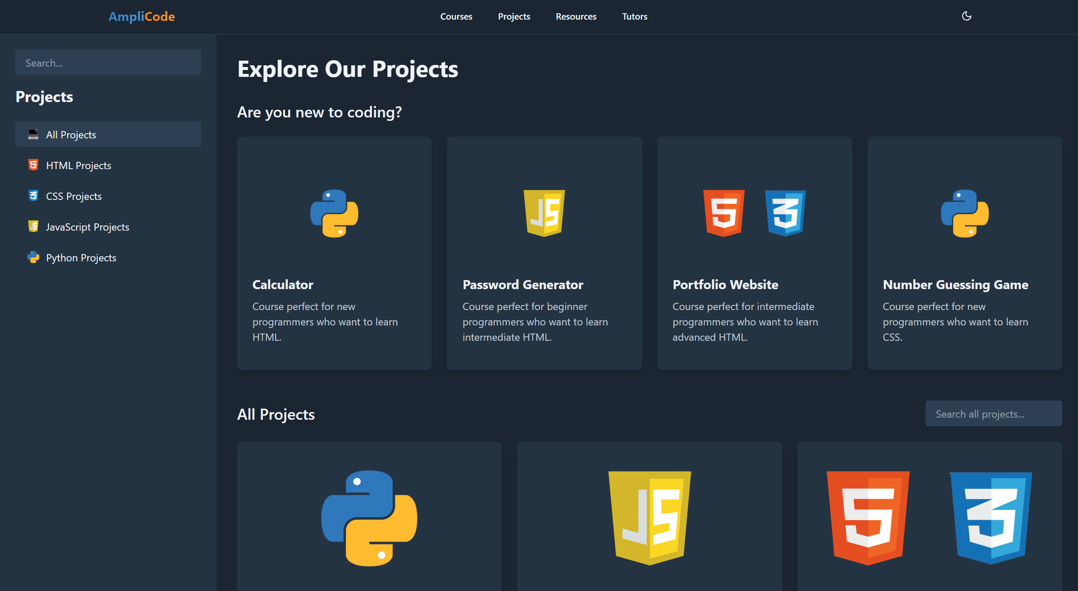The image size is (1078, 591).
Task: Click the sidebar Search field
Action: 108,62
